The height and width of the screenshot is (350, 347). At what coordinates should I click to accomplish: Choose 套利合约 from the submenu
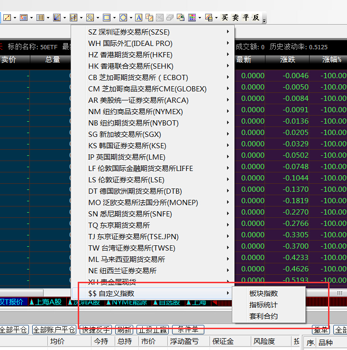tap(264, 316)
